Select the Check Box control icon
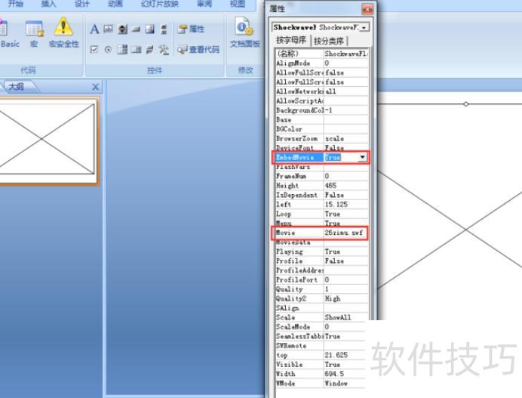The height and width of the screenshot is (398, 522). (94, 50)
